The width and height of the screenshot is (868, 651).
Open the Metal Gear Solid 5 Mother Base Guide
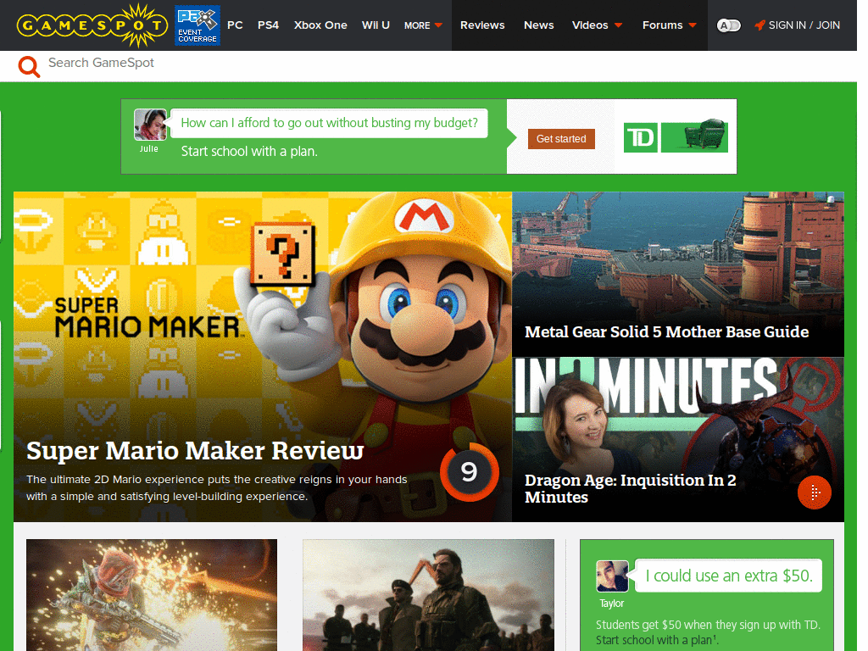click(666, 331)
